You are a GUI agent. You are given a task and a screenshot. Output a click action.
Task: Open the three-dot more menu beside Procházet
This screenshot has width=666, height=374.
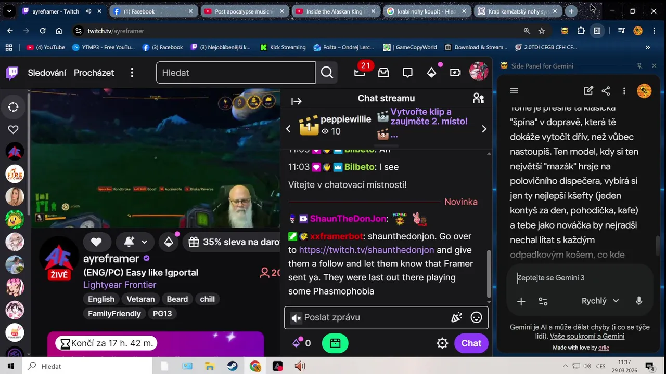click(132, 73)
